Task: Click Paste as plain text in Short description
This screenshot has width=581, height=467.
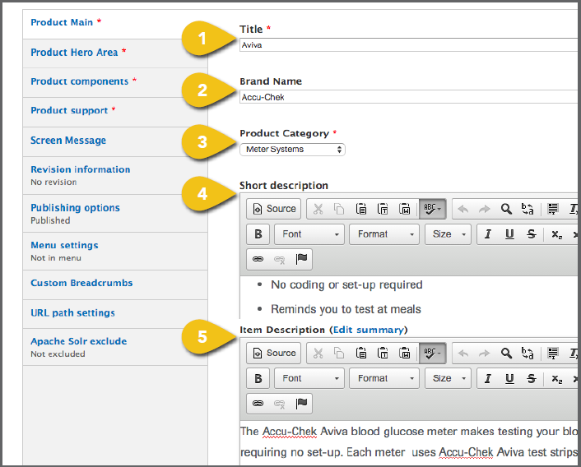Action: point(383,209)
